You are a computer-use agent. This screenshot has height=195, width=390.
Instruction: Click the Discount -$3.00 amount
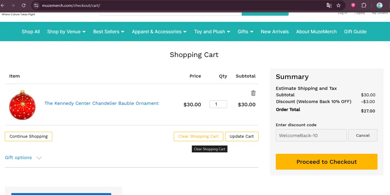point(368,102)
